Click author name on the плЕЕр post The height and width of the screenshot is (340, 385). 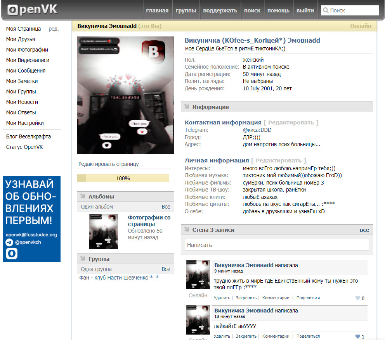tap(244, 265)
